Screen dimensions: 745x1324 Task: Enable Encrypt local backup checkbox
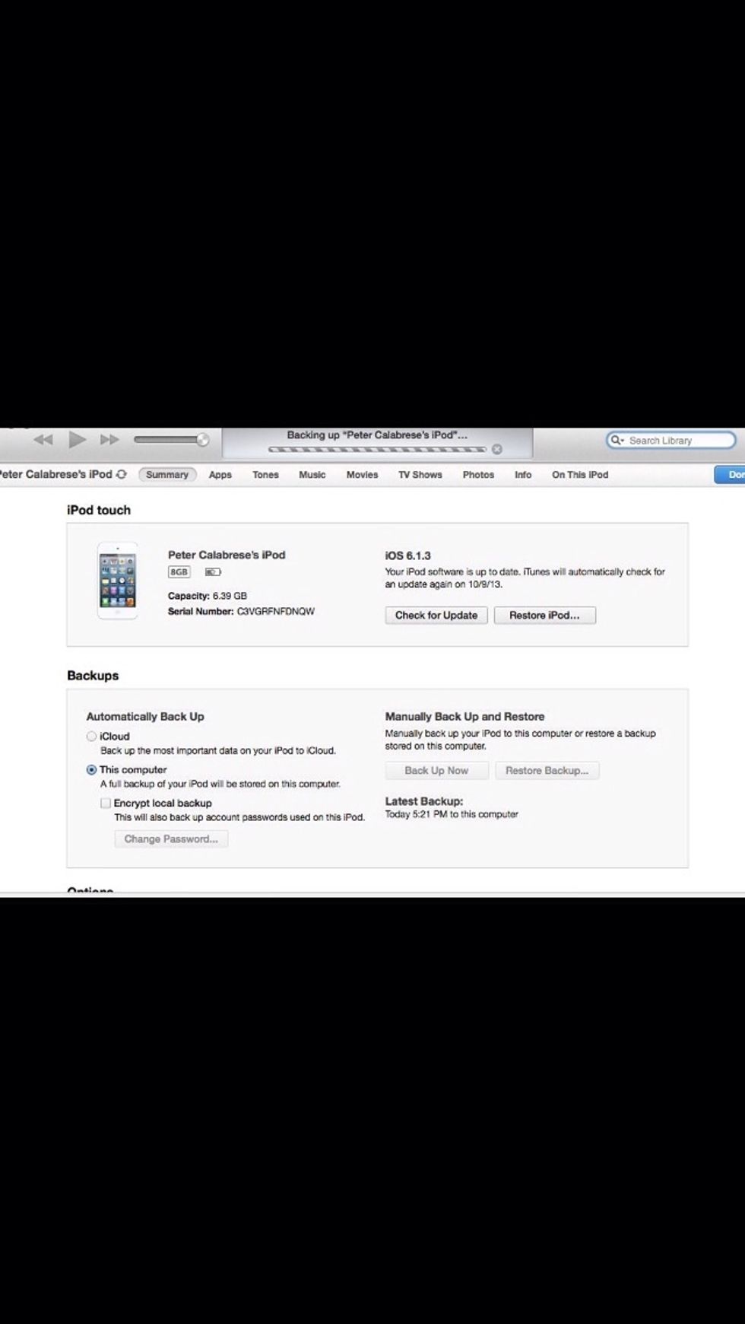(x=106, y=803)
